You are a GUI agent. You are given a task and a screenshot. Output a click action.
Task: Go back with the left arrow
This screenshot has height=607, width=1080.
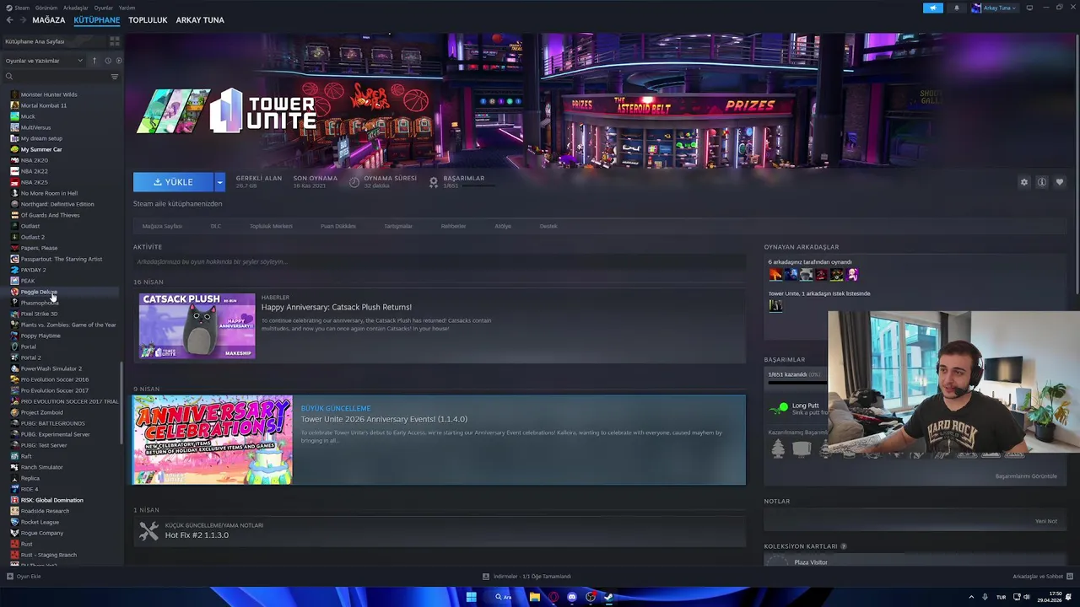click(9, 20)
